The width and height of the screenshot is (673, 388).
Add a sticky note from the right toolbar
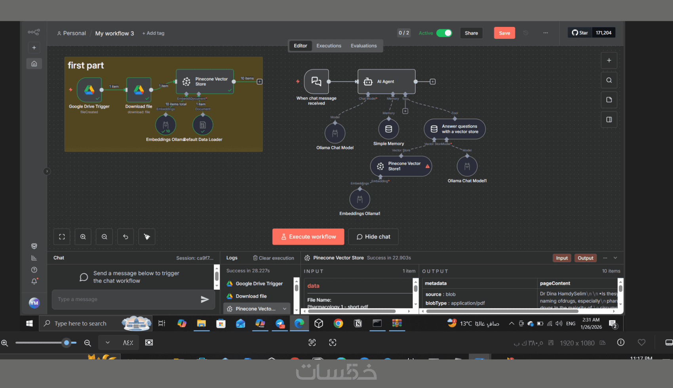(x=609, y=100)
